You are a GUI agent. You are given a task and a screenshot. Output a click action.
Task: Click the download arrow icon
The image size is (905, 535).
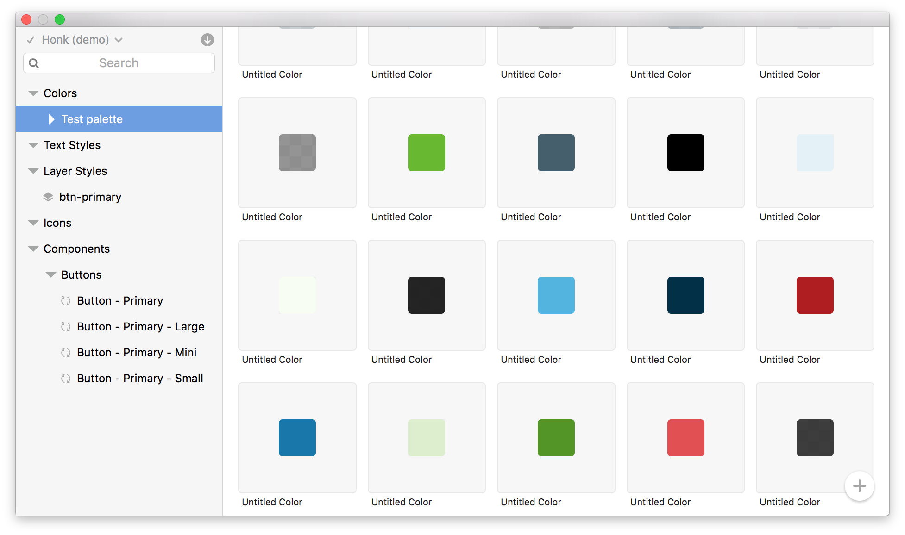point(207,40)
